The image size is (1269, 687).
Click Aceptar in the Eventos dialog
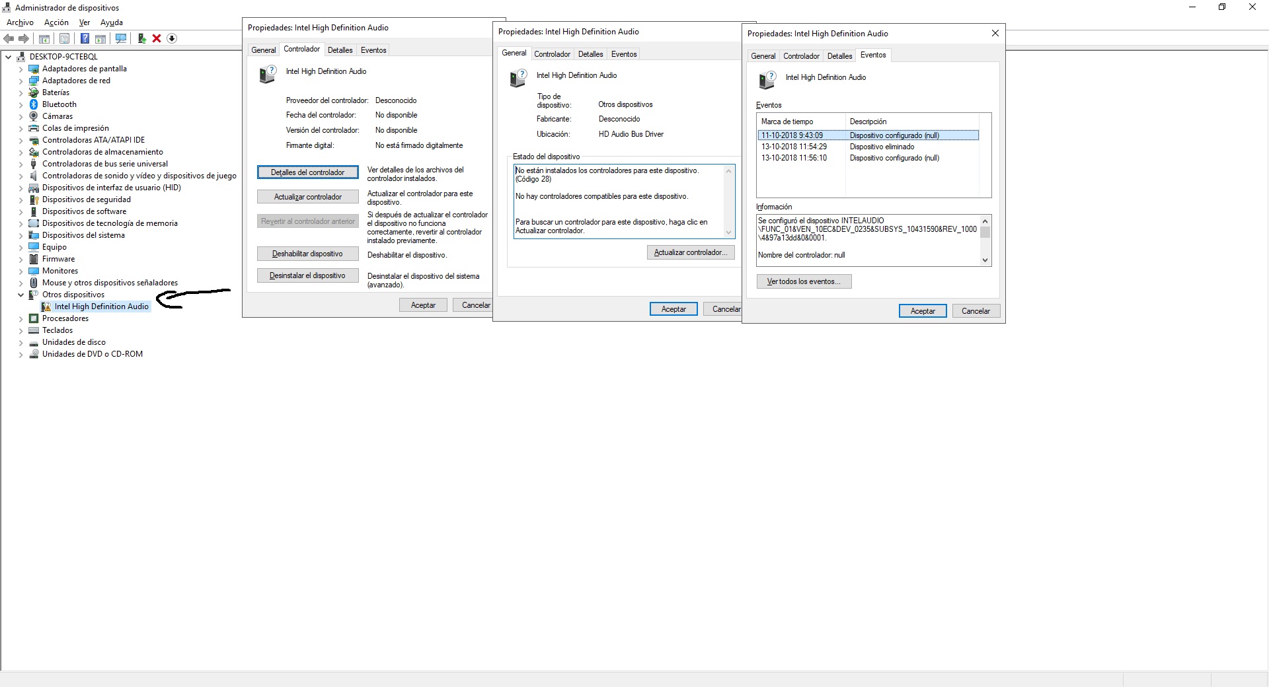tap(923, 311)
